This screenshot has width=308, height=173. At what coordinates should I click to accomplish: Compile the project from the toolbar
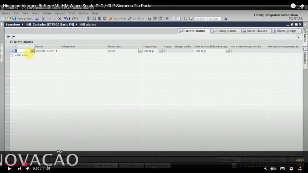click(83, 19)
